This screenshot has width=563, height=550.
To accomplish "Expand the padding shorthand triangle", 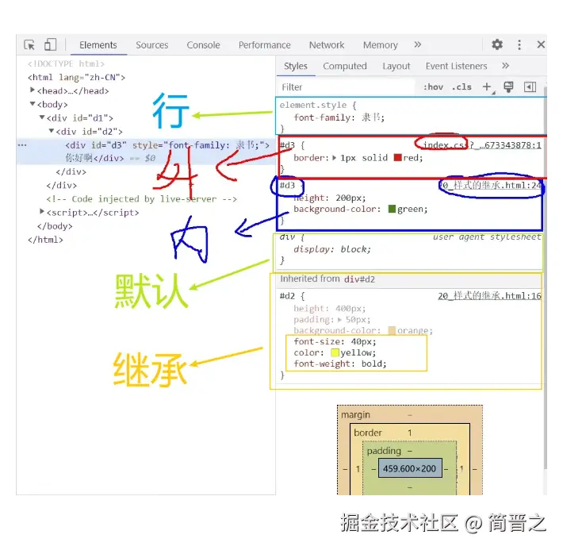I will click(x=339, y=319).
